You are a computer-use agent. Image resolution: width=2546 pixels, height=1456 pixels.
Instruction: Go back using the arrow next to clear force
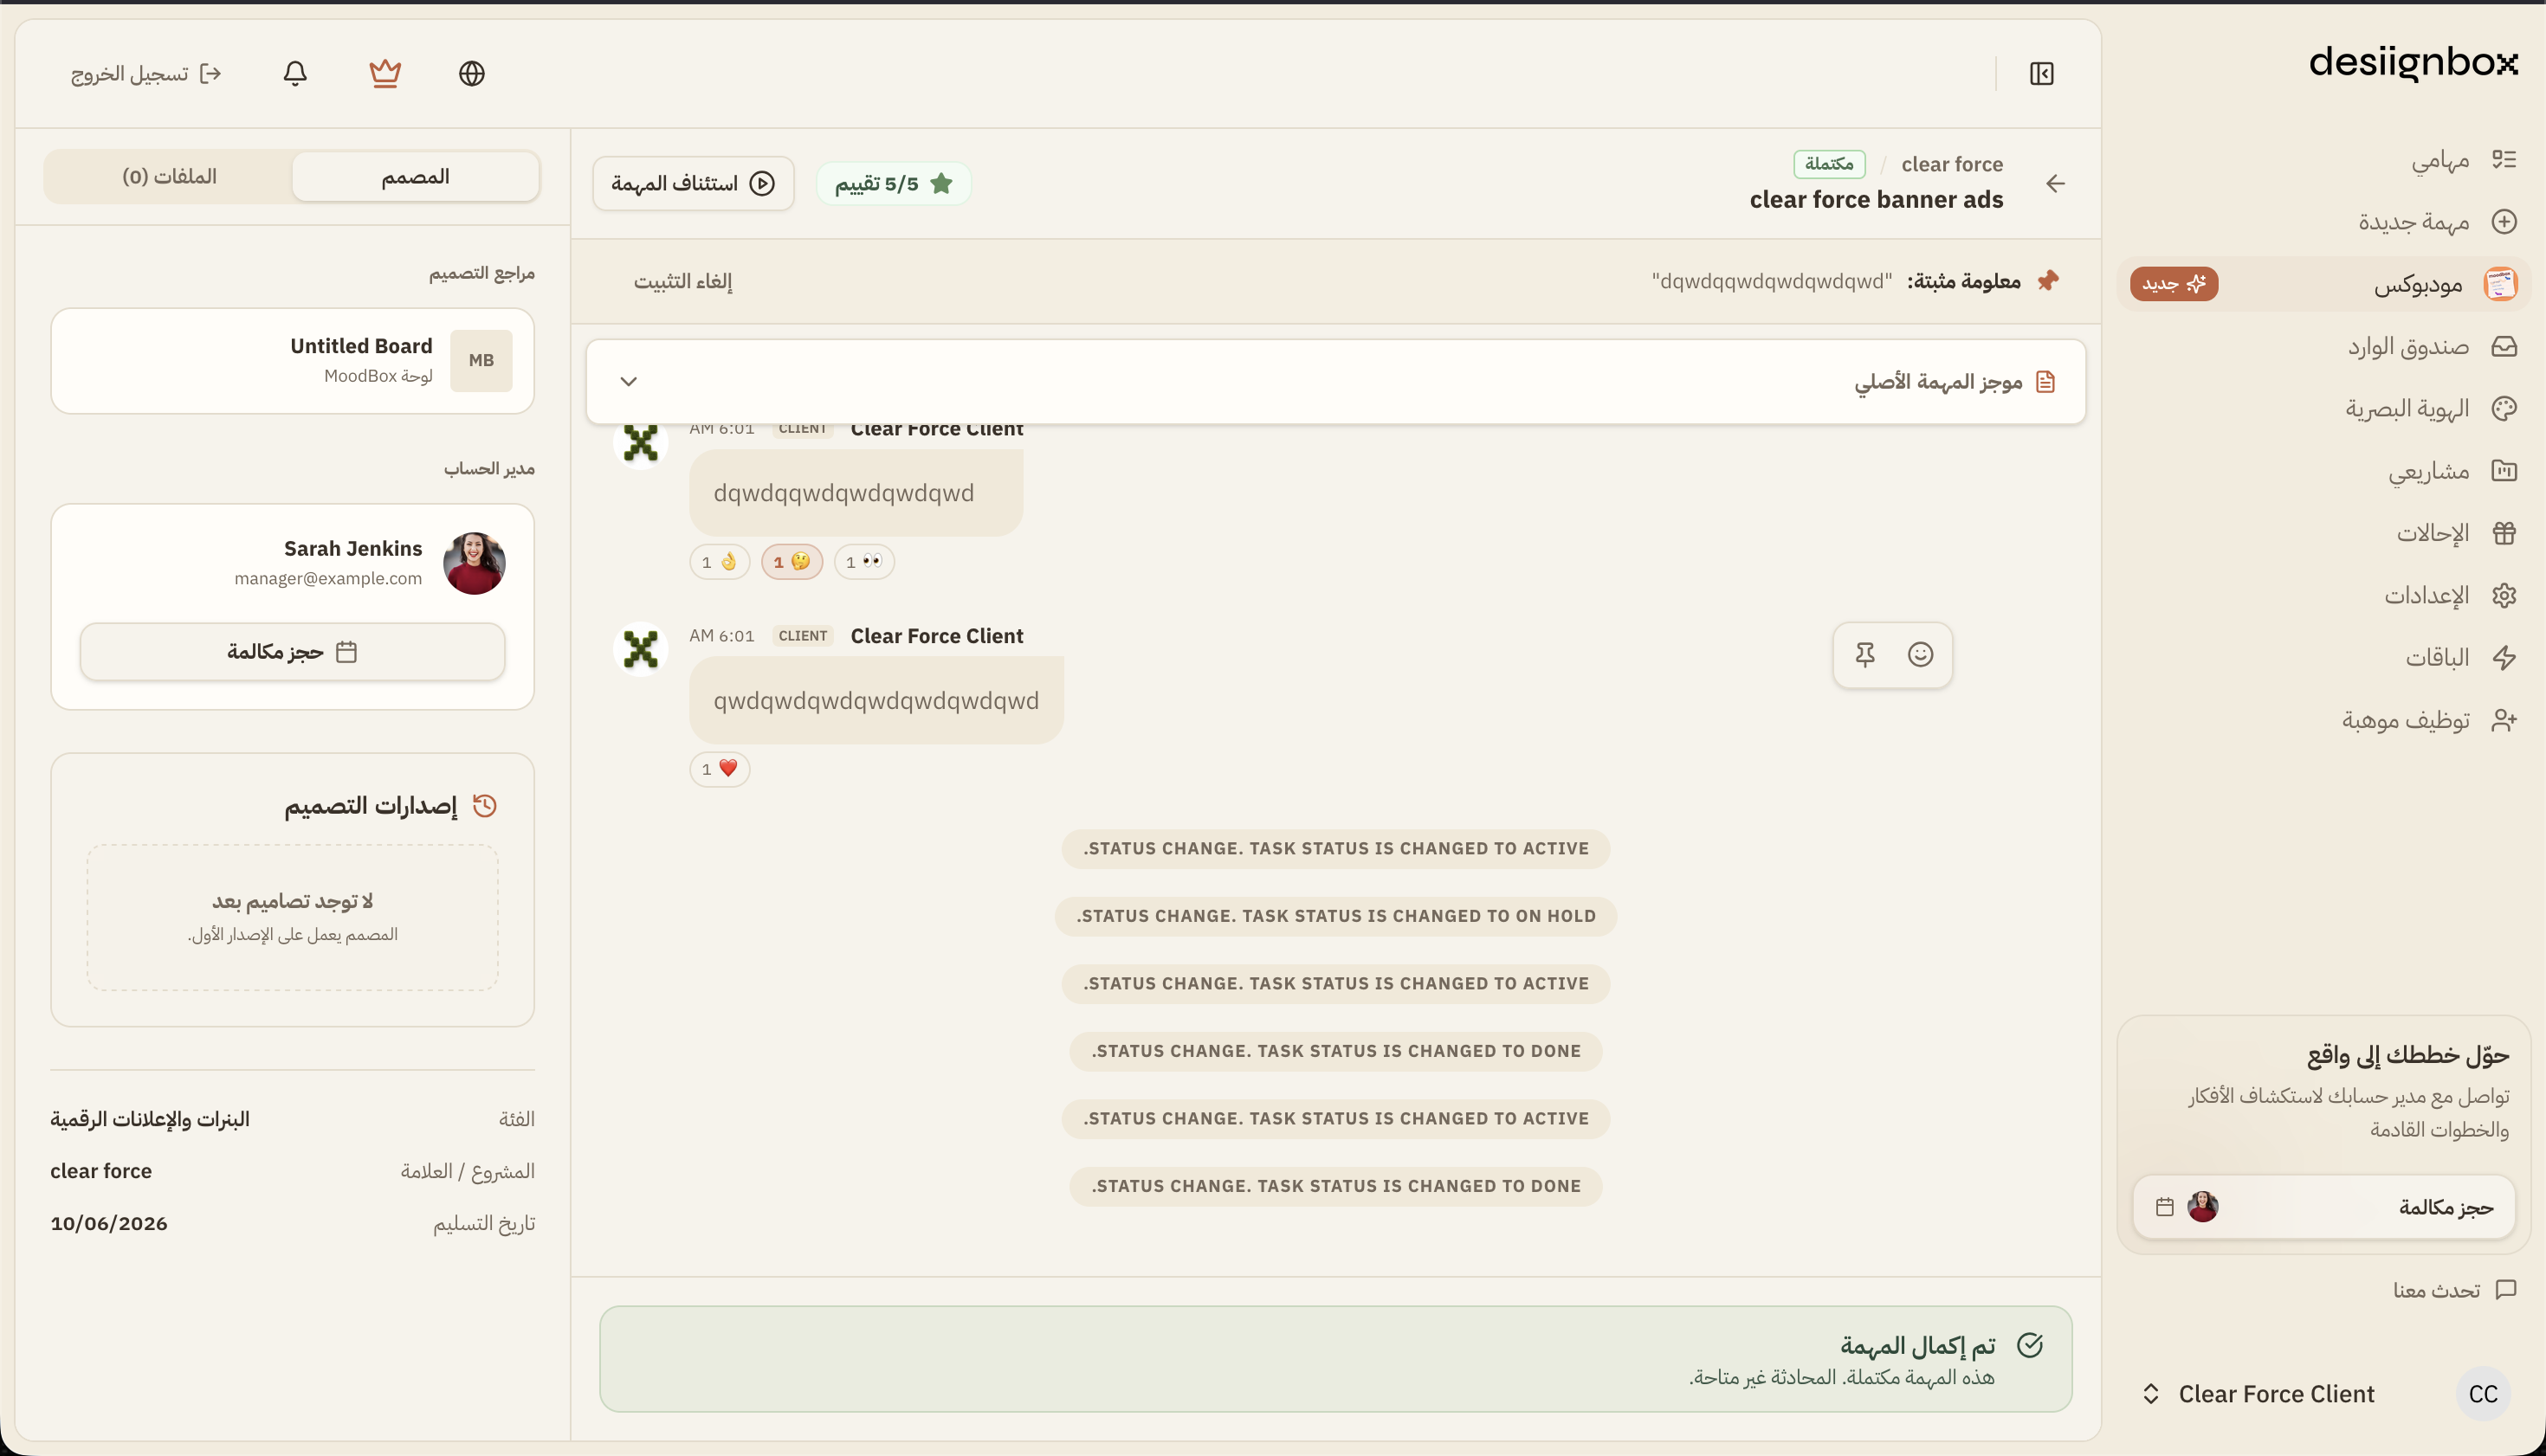(x=2056, y=183)
